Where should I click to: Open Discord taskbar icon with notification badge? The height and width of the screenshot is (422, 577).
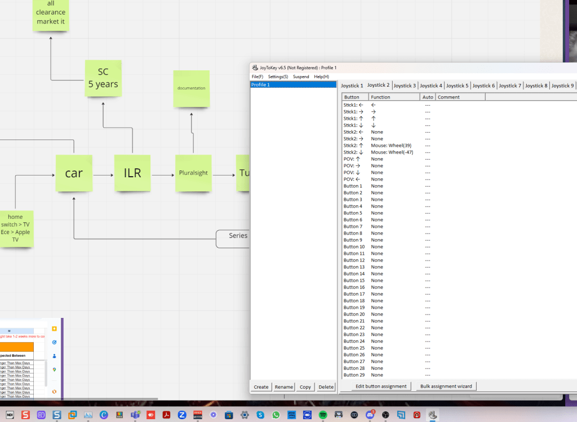click(370, 415)
